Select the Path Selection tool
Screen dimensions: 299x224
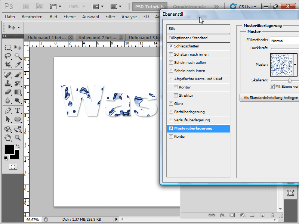tap(8, 119)
